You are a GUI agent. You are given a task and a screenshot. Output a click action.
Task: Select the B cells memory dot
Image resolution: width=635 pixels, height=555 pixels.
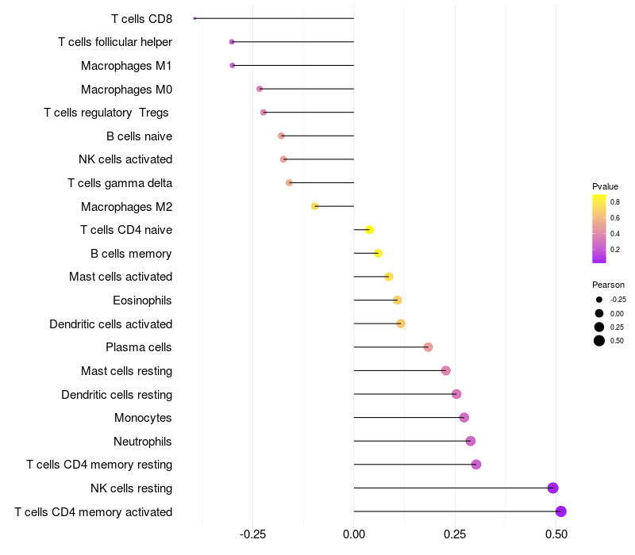pyautogui.click(x=378, y=253)
